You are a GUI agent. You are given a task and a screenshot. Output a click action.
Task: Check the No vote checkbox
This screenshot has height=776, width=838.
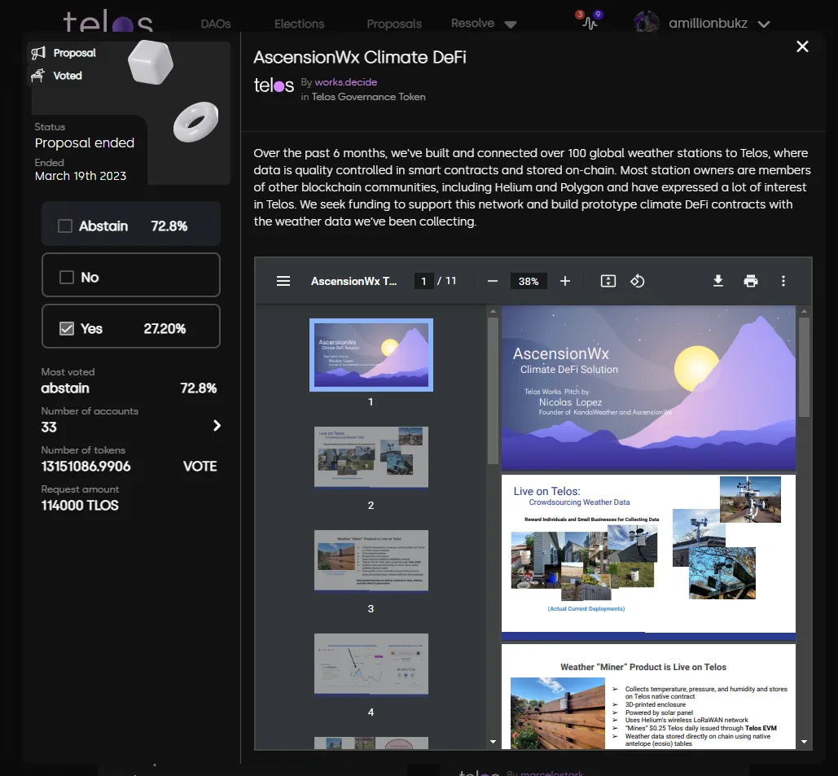pos(66,278)
